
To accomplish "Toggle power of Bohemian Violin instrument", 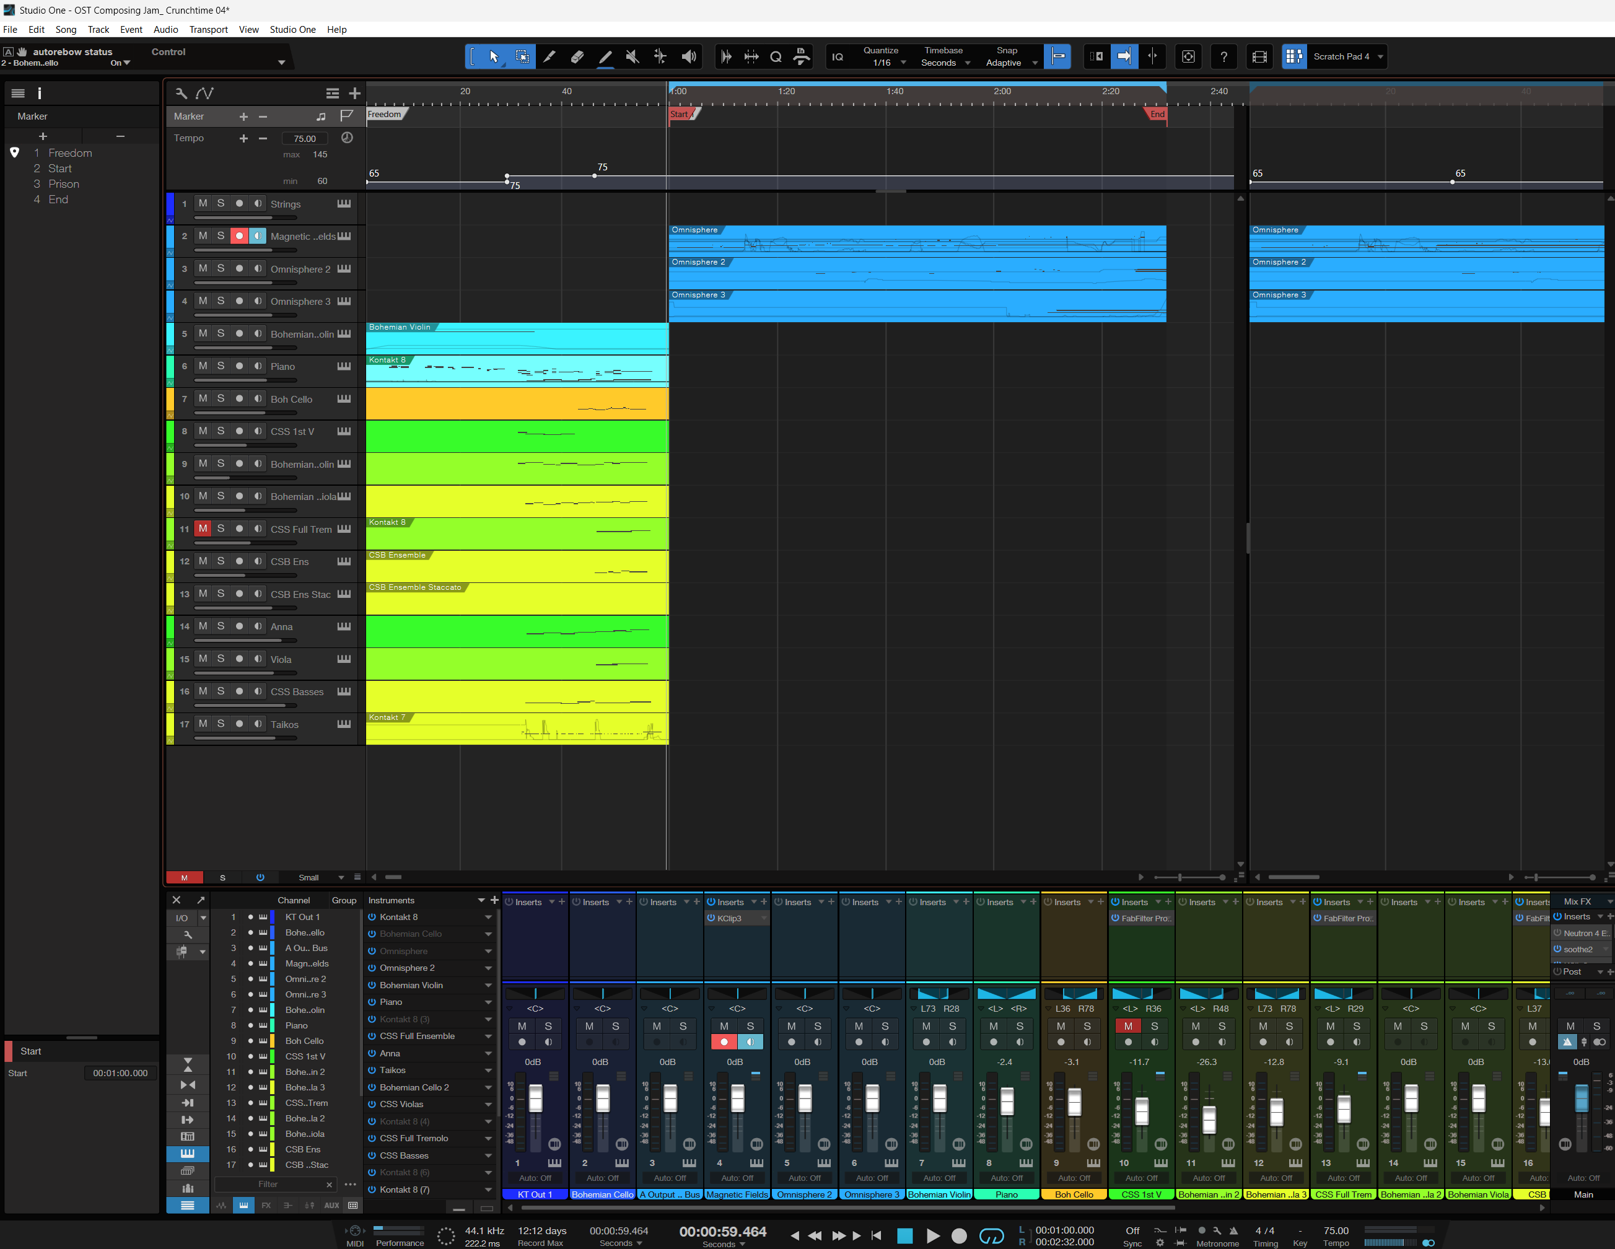I will pos(372,985).
